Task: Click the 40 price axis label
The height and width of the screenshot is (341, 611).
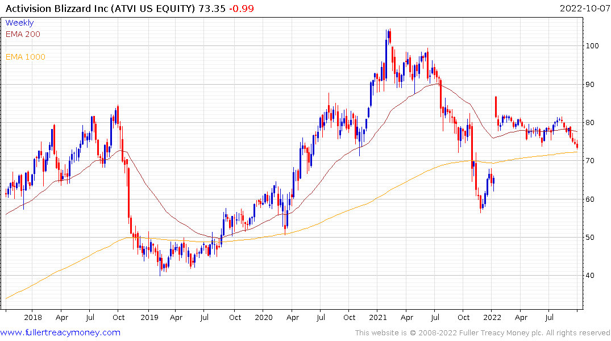Action: [x=590, y=276]
